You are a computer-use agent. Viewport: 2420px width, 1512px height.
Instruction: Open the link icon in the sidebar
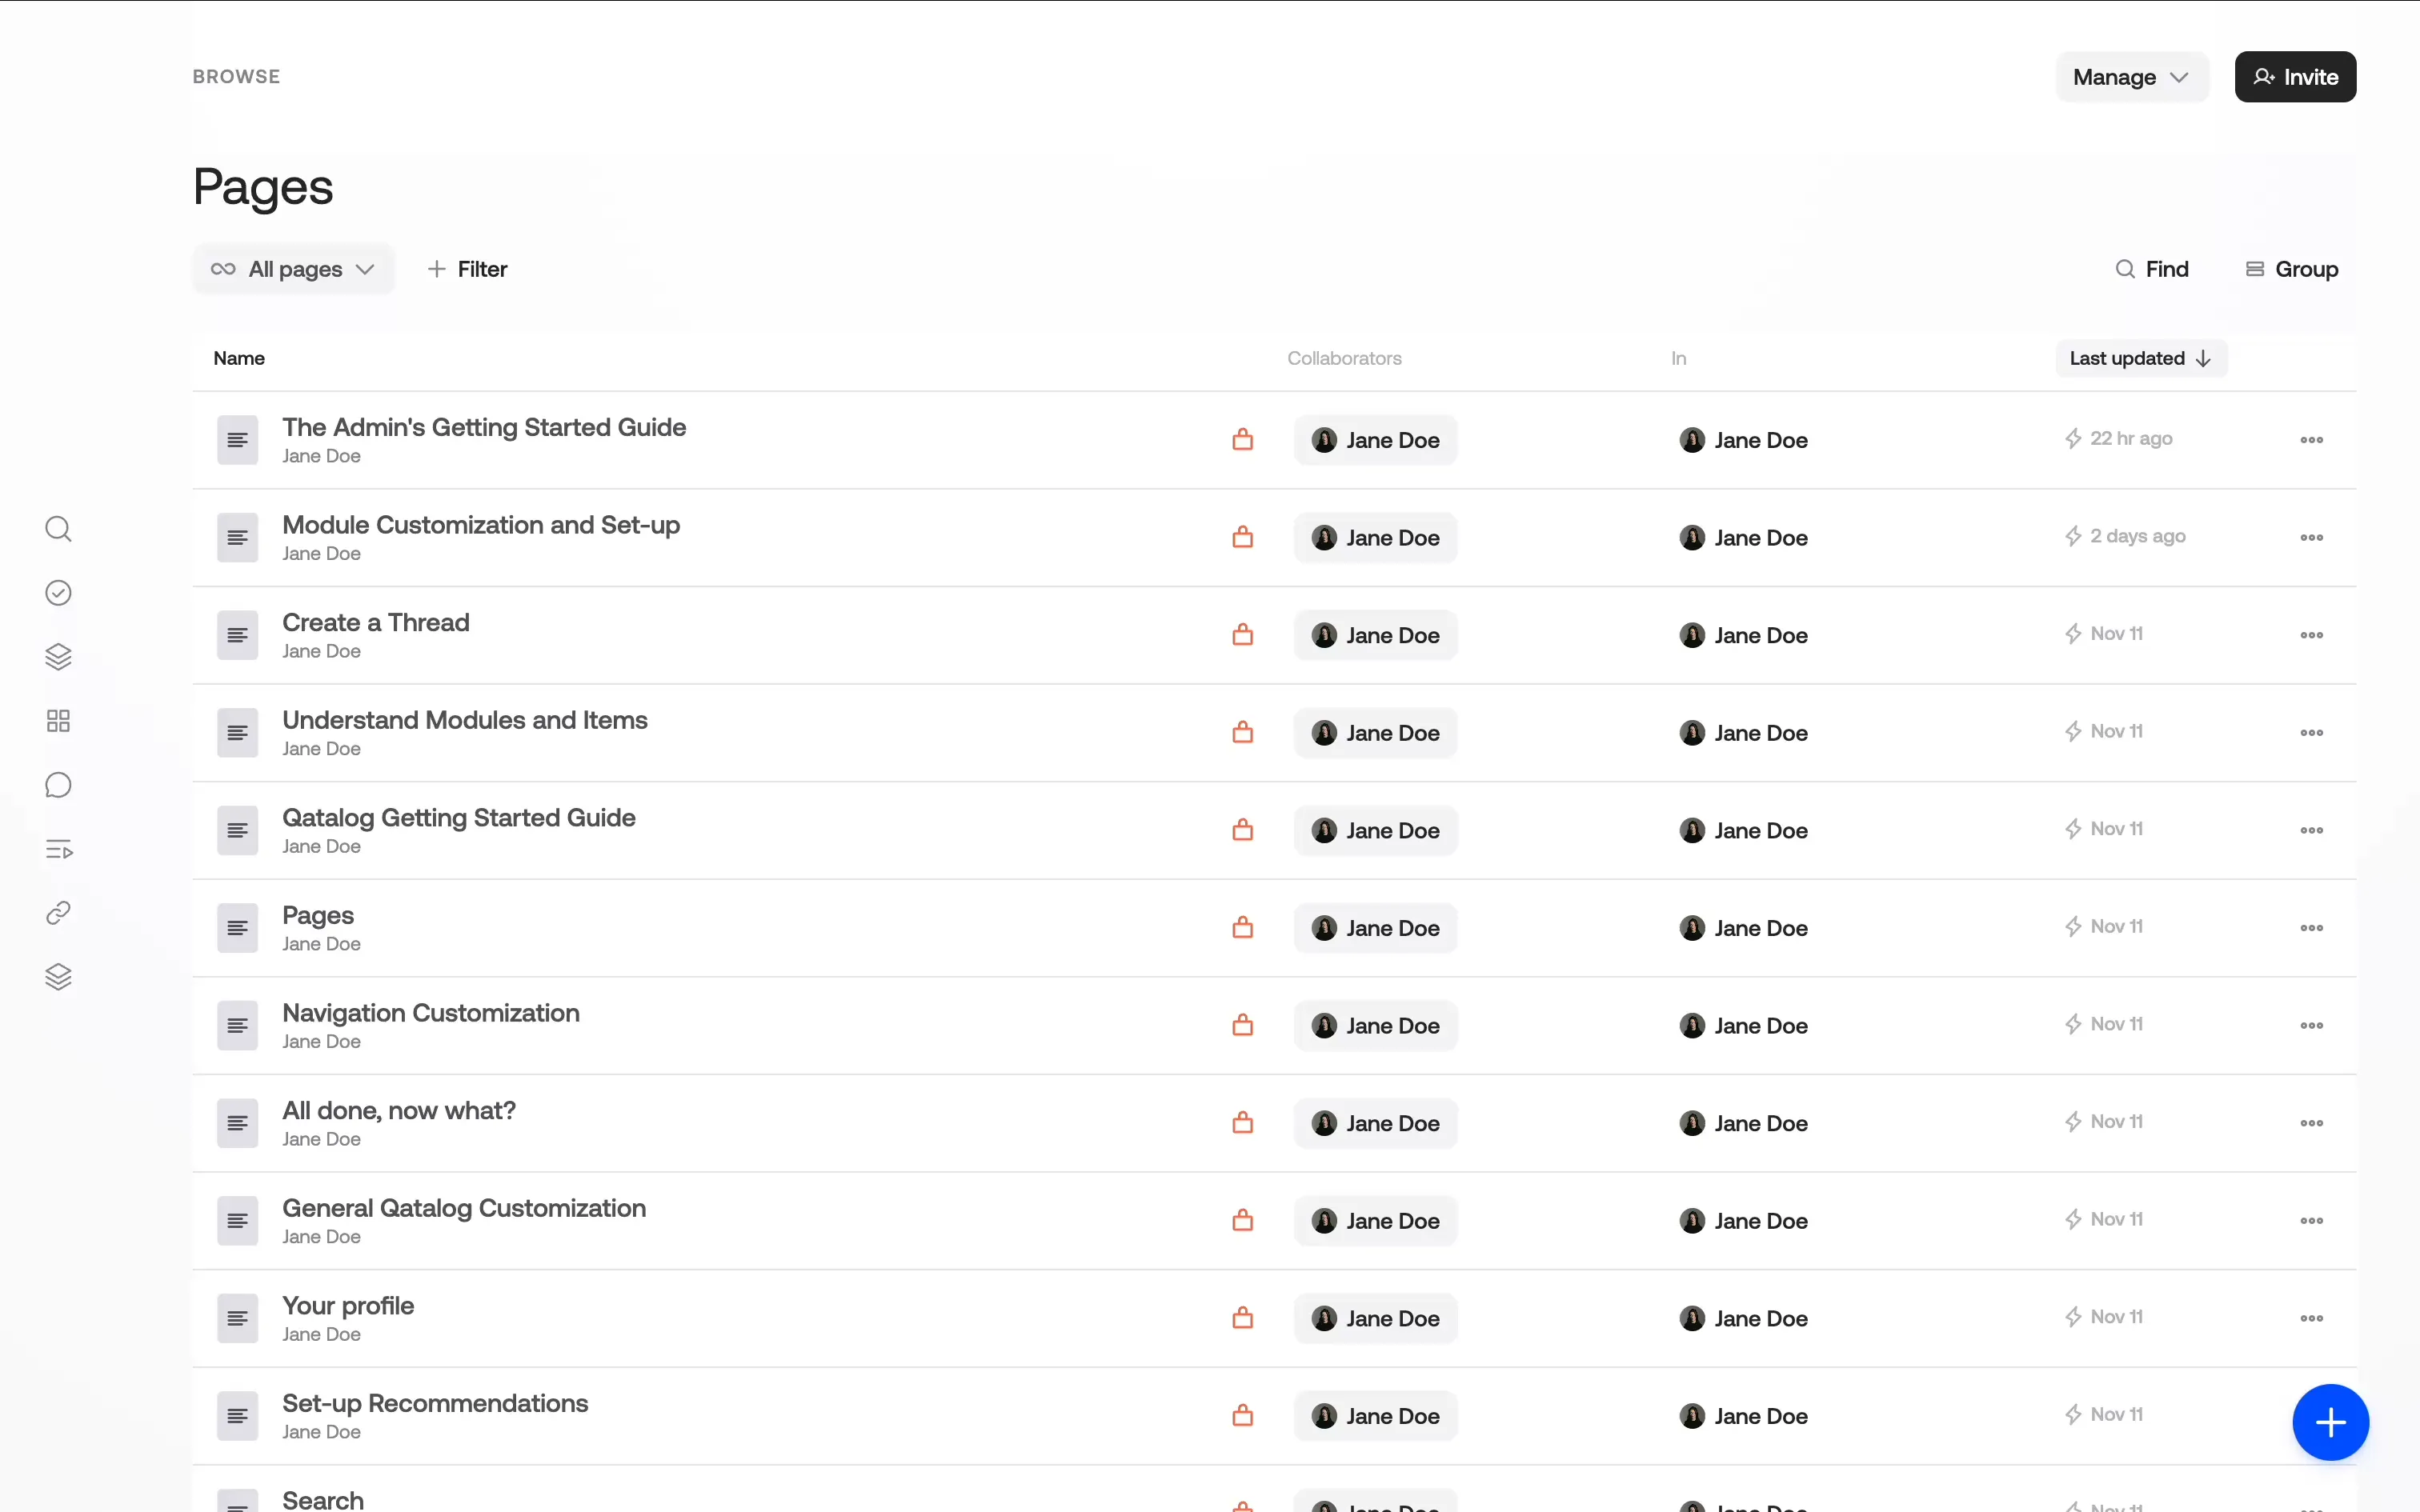coord(58,913)
